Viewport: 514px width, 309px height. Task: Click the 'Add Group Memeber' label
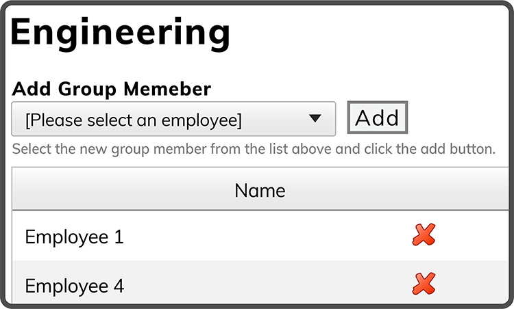coord(111,89)
